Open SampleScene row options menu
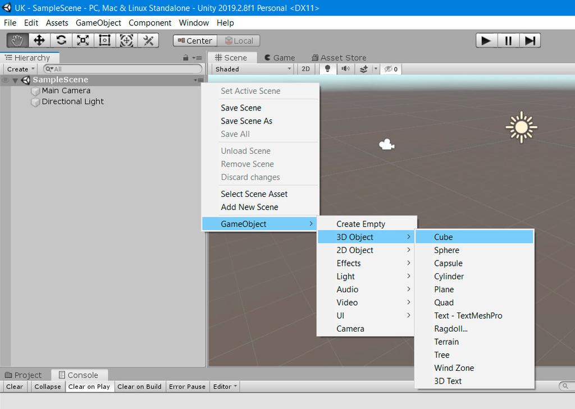 coord(198,80)
